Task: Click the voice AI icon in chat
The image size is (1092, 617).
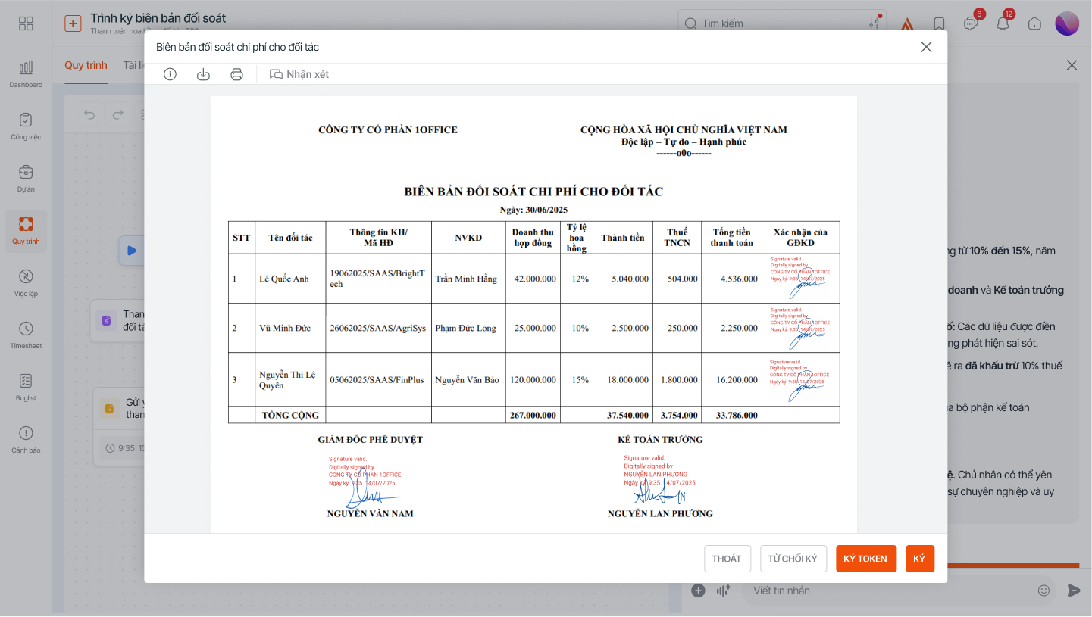Action: 723,591
